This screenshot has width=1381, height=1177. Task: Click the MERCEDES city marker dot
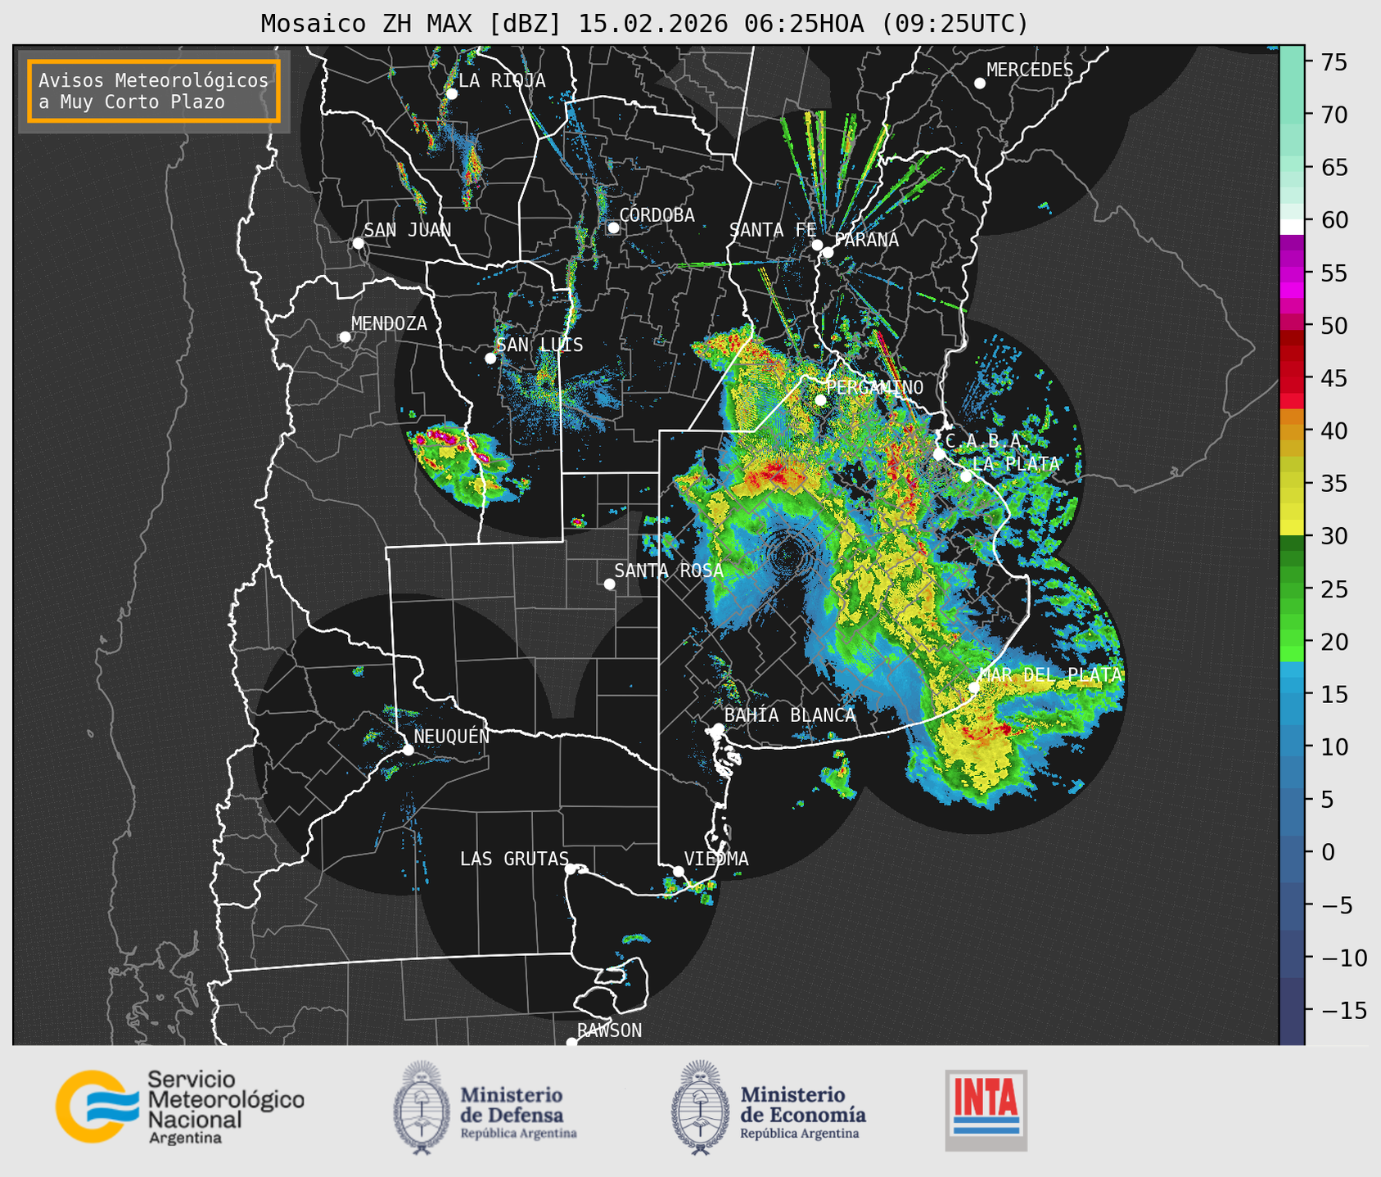pos(979,83)
